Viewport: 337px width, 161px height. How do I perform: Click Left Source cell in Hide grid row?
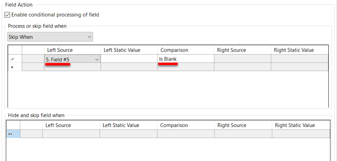coord(71,134)
